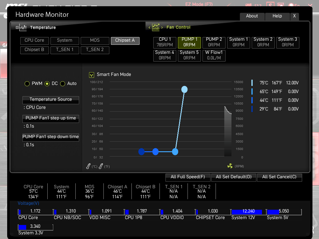
Task: Select the CPU Core temperature tab
Action: [34, 41]
